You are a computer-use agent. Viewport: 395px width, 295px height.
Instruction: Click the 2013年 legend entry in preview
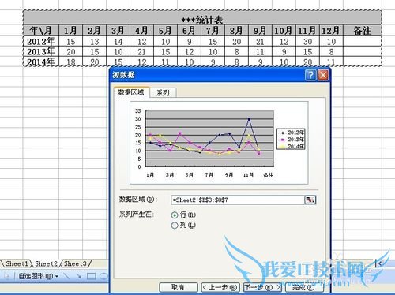click(x=291, y=140)
